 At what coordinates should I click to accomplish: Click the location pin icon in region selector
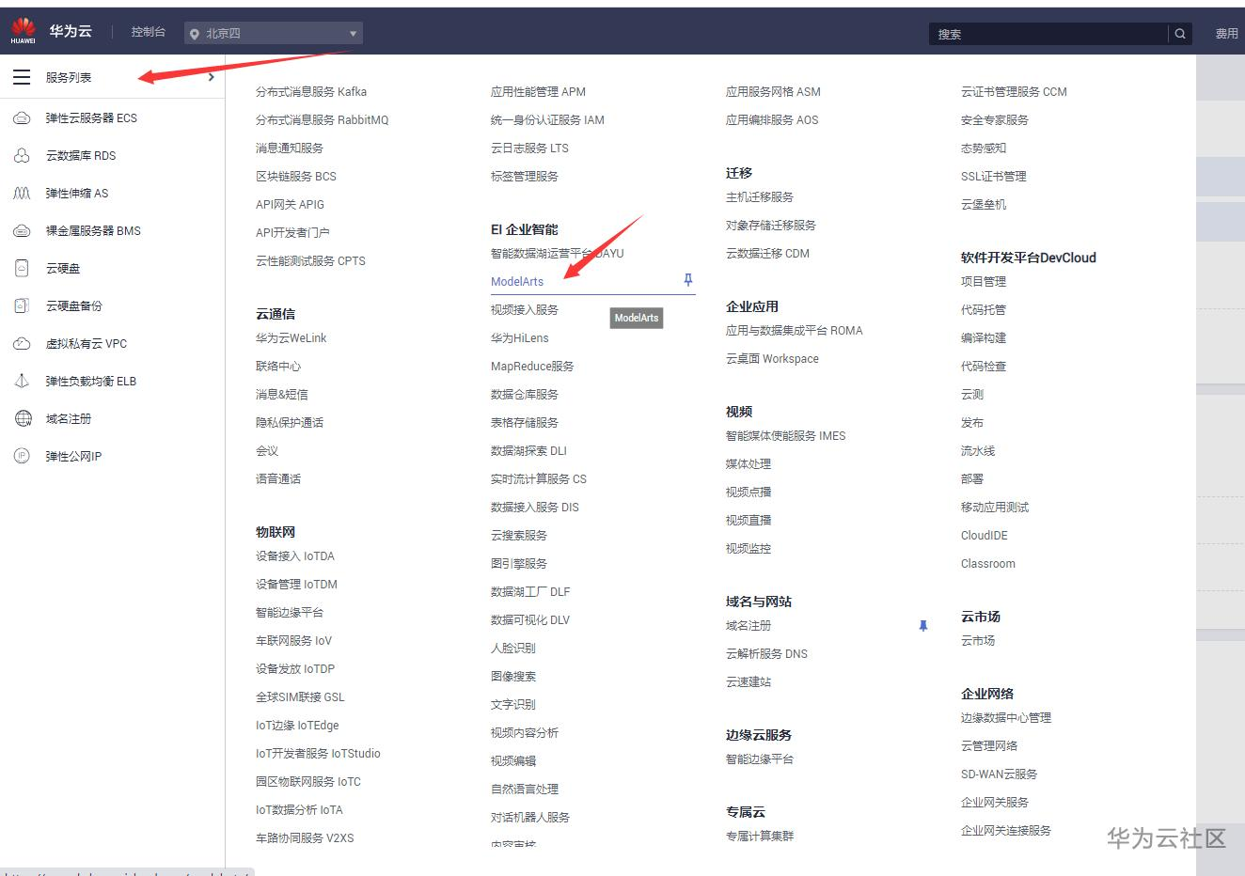(x=195, y=34)
